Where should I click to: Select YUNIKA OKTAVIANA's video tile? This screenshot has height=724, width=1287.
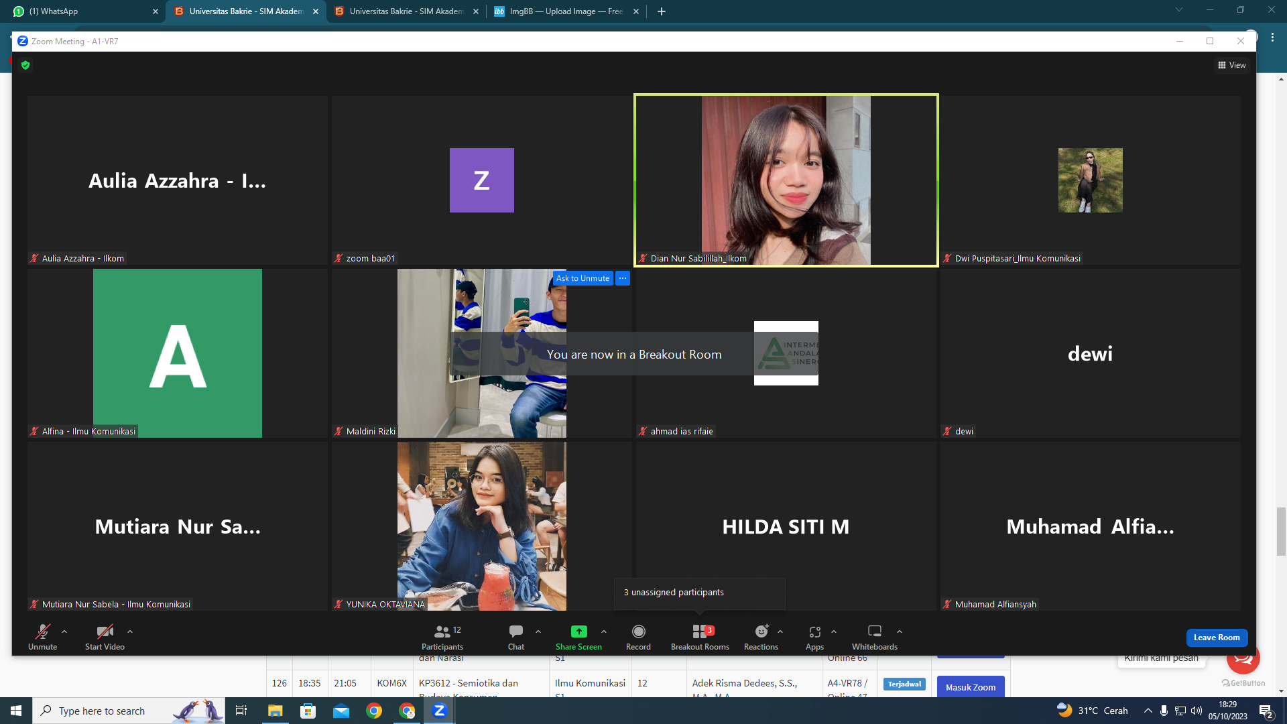point(481,526)
